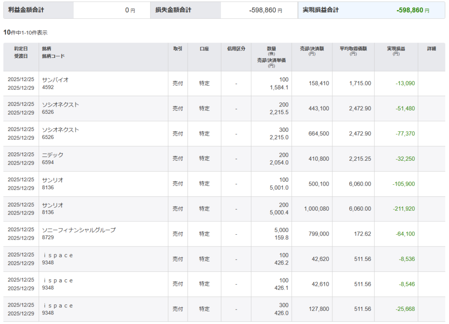Click the ソニーフィナンシャルグループ stock name
The width and height of the screenshot is (449, 324).
(79, 230)
